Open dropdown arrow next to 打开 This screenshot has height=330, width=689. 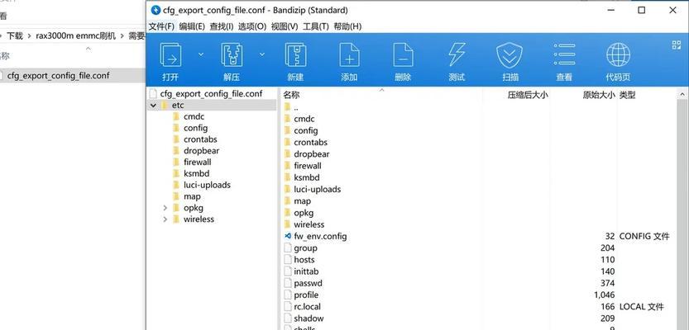coord(201,54)
